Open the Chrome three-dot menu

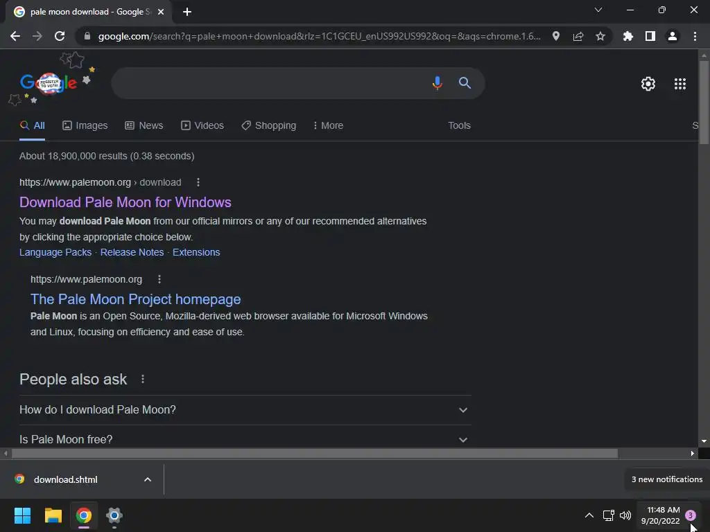[x=695, y=36]
